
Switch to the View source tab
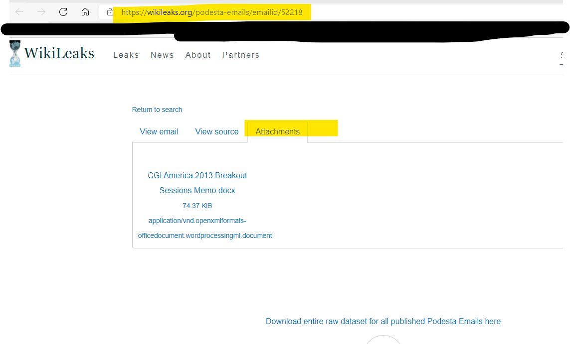216,132
